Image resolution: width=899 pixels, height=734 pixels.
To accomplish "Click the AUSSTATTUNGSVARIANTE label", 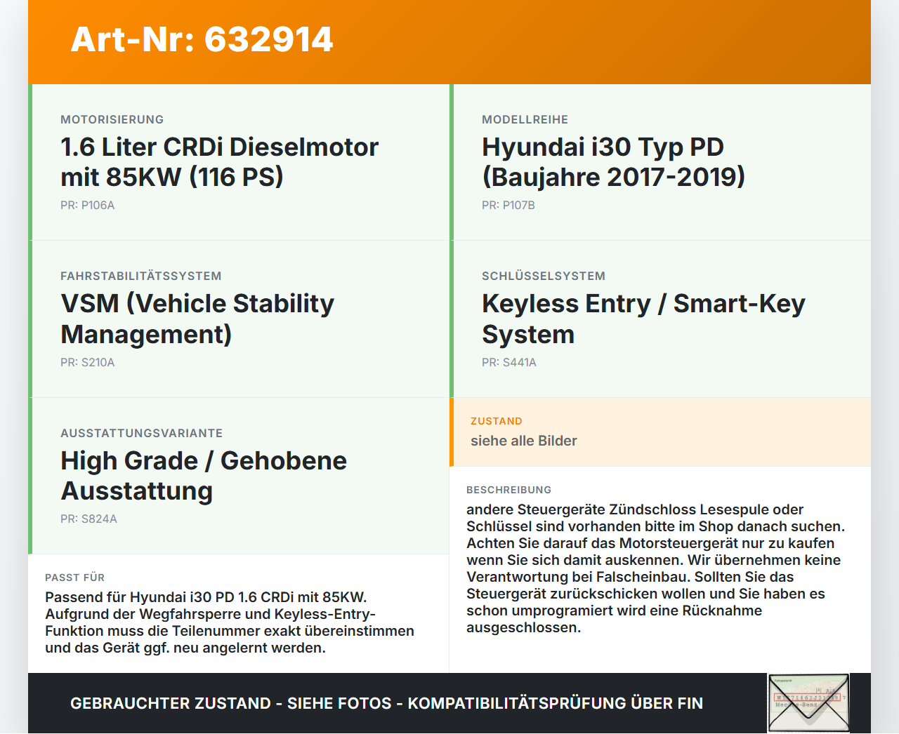I will click(142, 433).
